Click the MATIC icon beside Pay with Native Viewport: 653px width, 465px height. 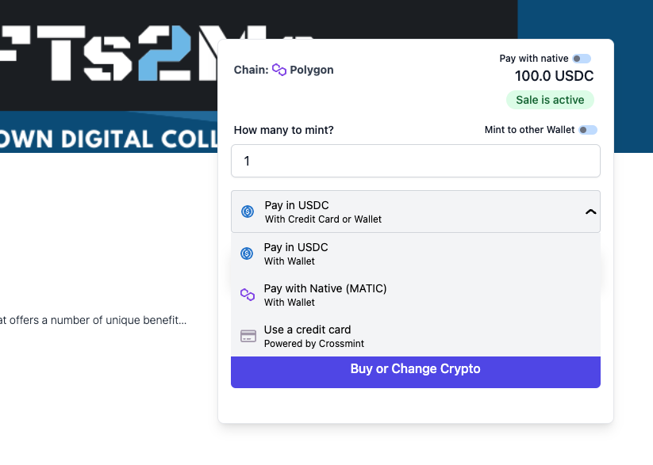coord(248,295)
